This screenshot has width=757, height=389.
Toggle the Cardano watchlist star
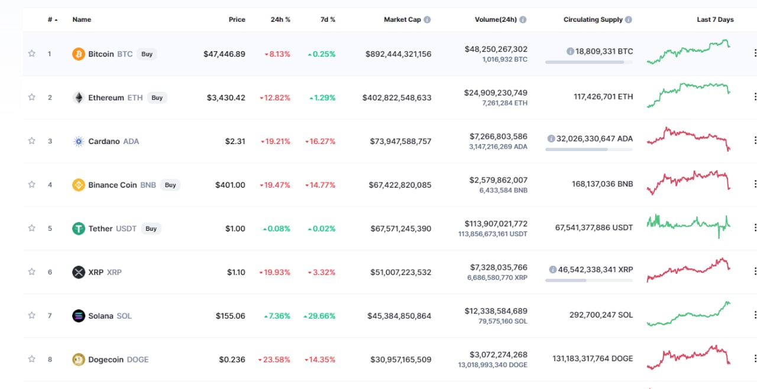[x=32, y=141]
